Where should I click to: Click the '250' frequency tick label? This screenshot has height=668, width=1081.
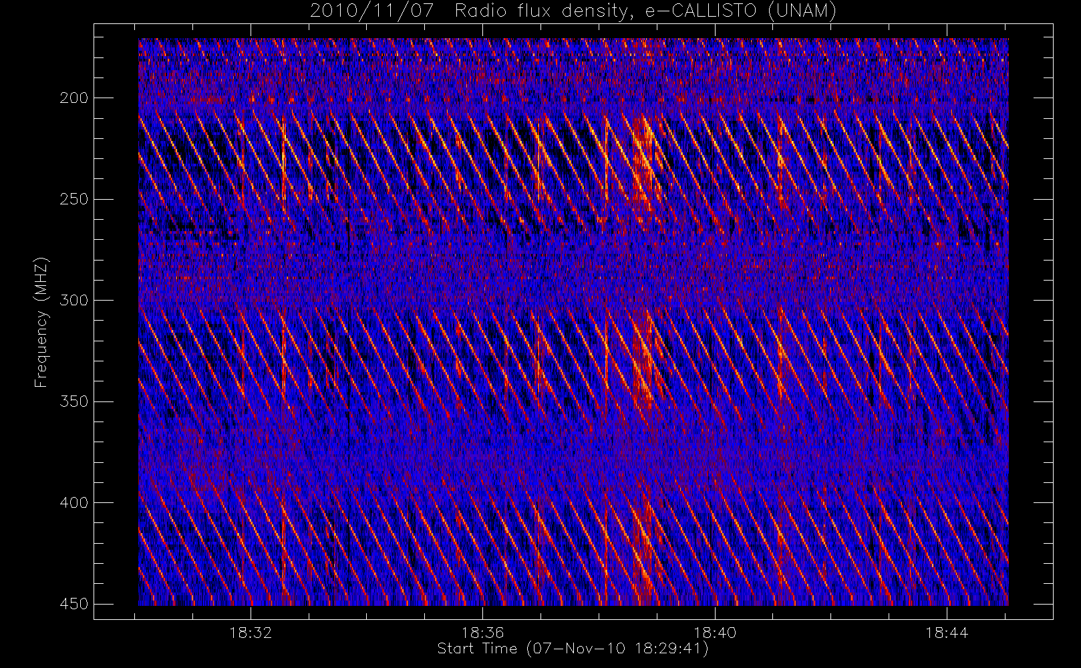click(73, 199)
